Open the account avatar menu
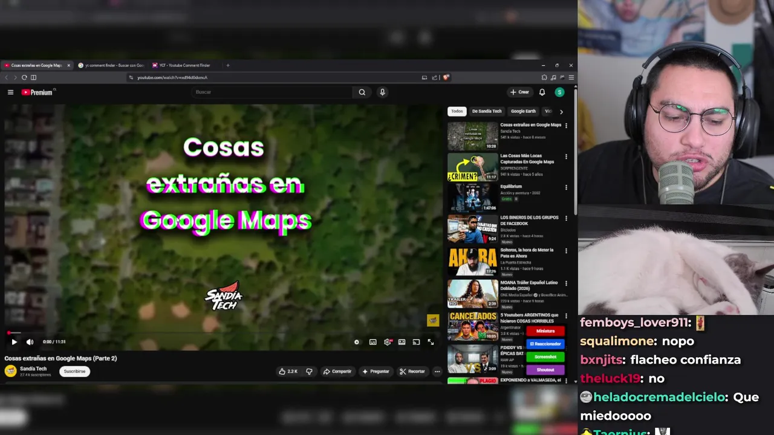This screenshot has height=435, width=774. click(x=559, y=92)
